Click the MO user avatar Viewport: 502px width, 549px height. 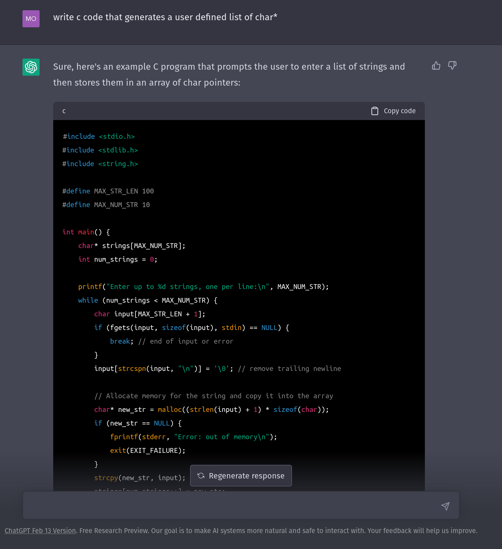pyautogui.click(x=31, y=19)
